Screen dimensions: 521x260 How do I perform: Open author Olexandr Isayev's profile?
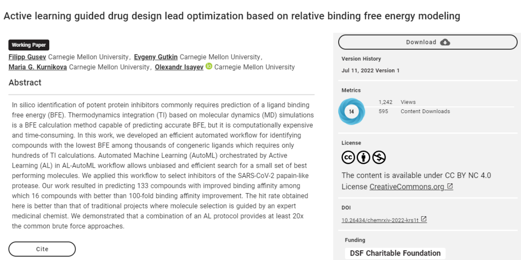pyautogui.click(x=179, y=67)
